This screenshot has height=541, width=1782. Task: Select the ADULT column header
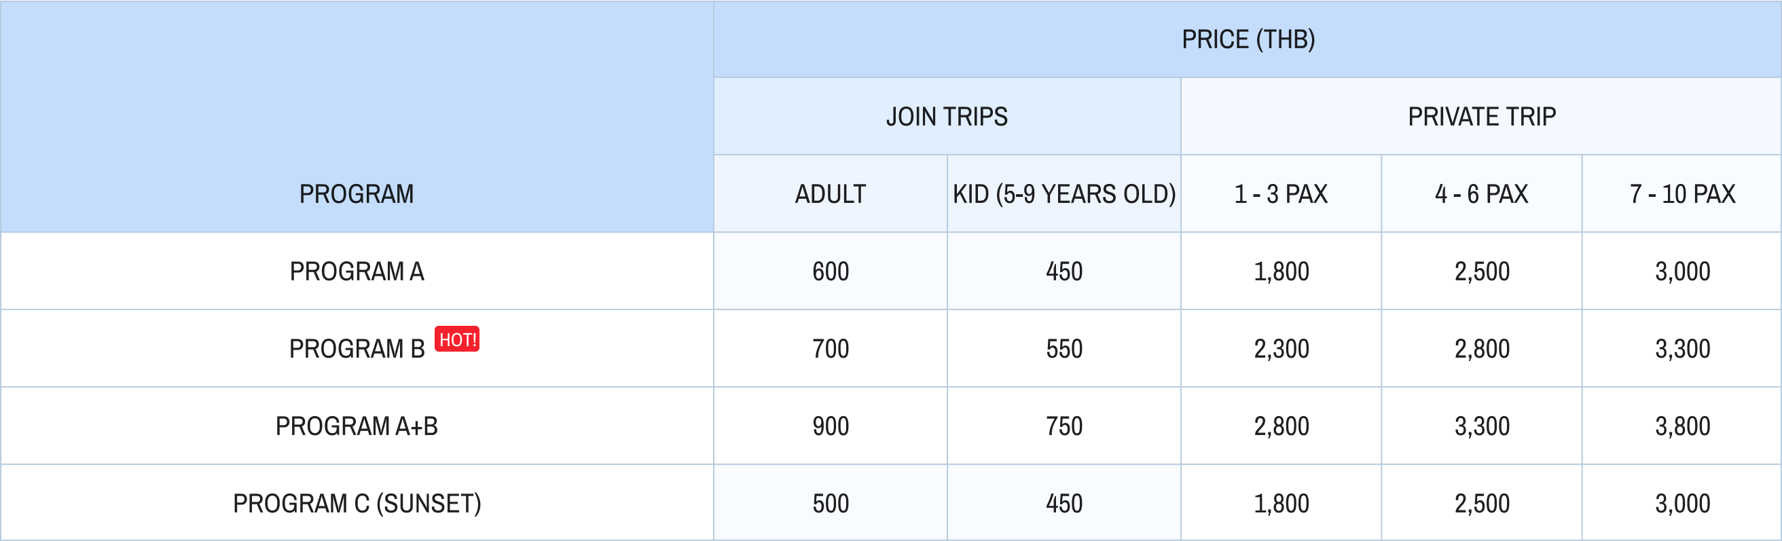coord(830,193)
